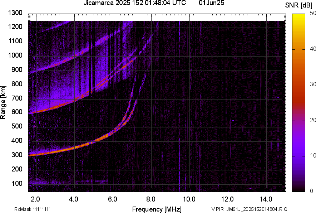This screenshot has height=213, width=316.
Task: Click the range tick label '300'
Action: [17, 155]
